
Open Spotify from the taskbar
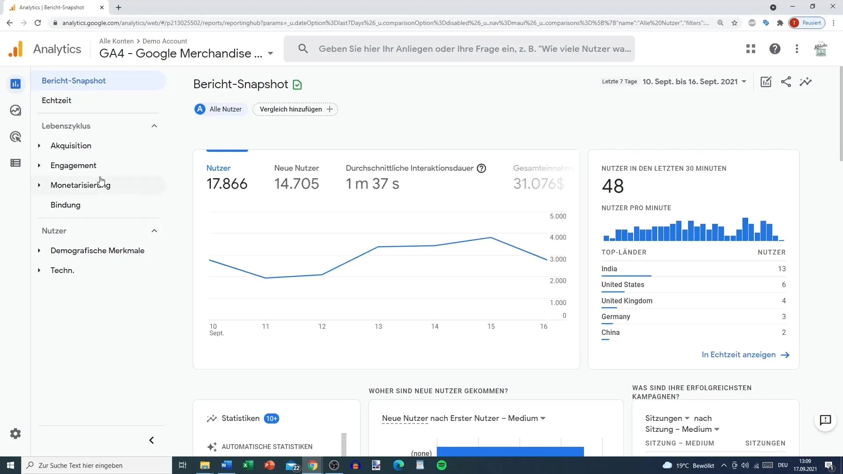(442, 465)
